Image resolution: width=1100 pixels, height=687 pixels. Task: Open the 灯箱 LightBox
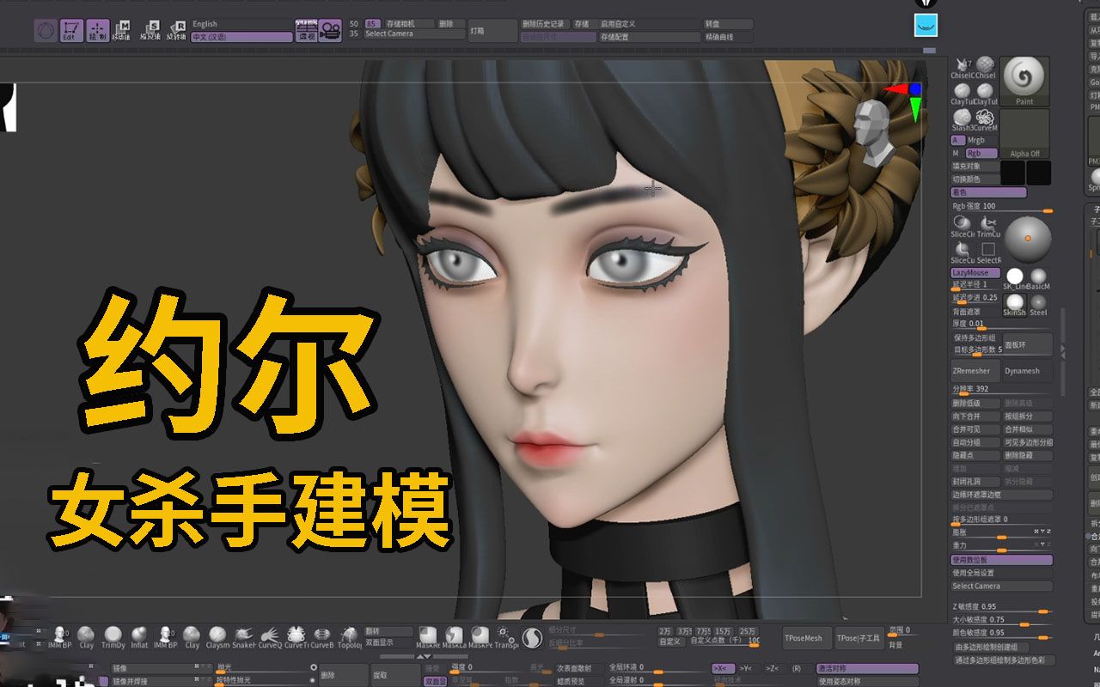coord(492,31)
